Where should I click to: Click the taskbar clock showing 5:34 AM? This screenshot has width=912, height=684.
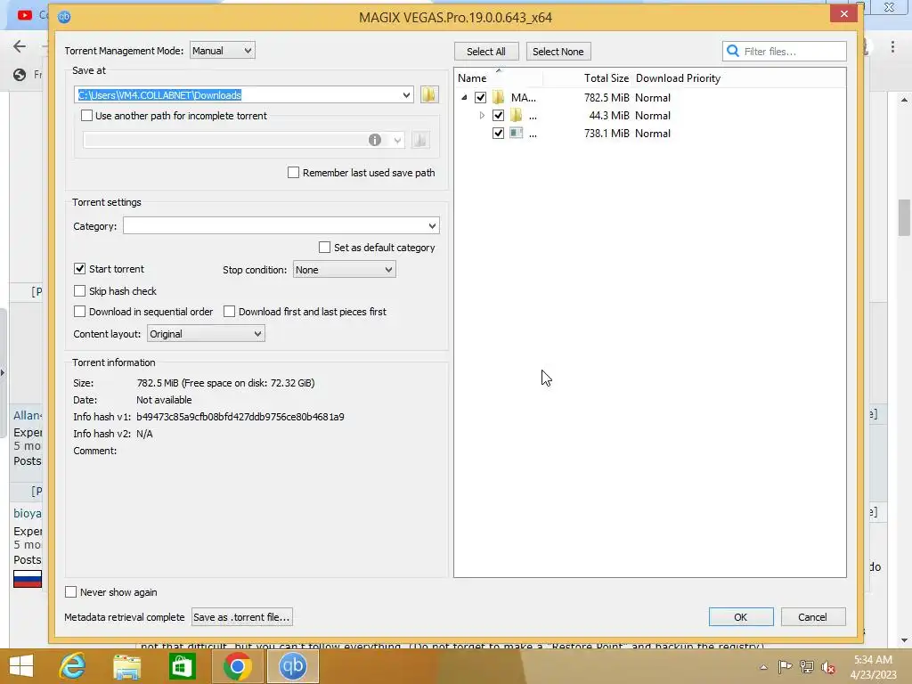pos(873,666)
